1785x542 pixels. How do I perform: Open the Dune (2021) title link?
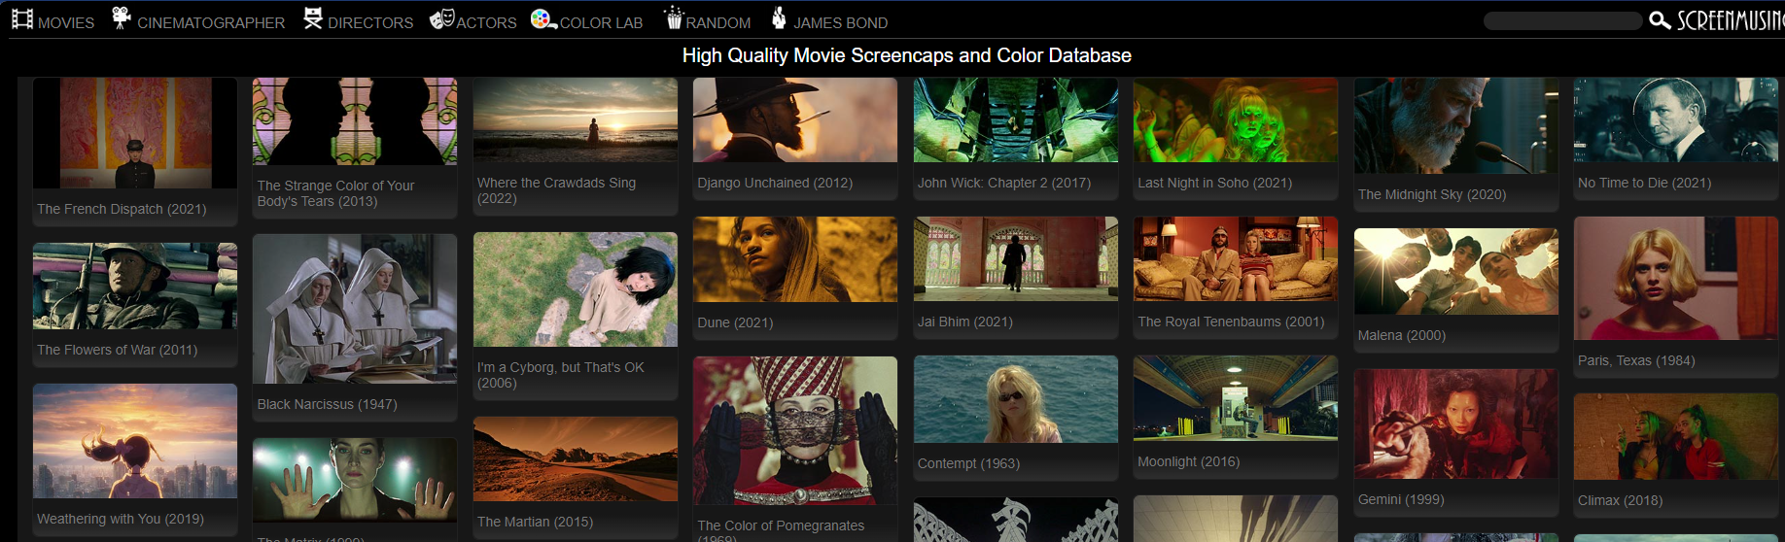click(x=735, y=322)
